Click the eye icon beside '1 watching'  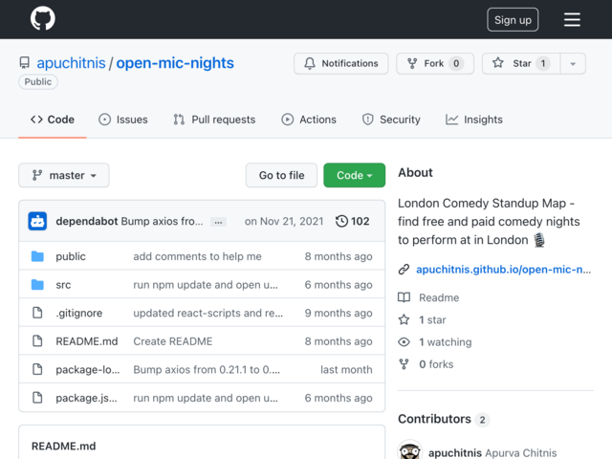pyautogui.click(x=404, y=342)
